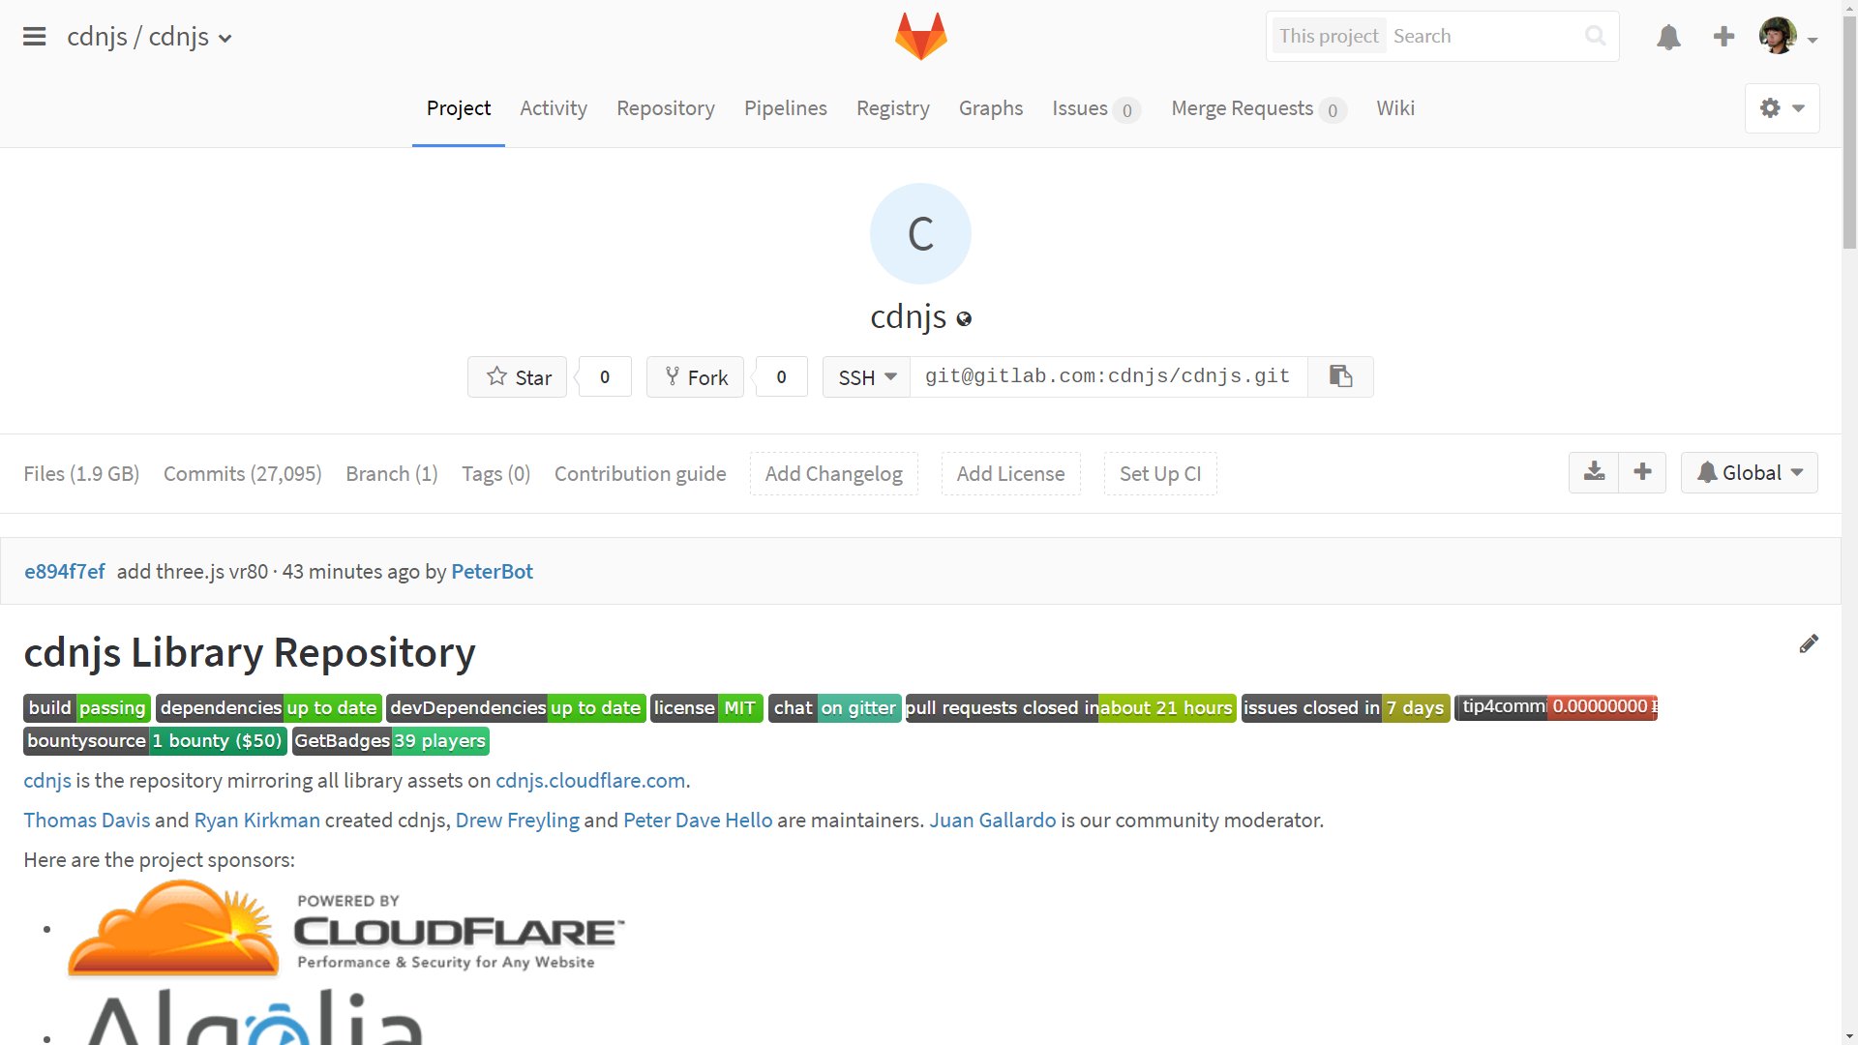Viewport: 1858px width, 1045px height.
Task: Click the pull requests closed badge
Action: [1071, 708]
